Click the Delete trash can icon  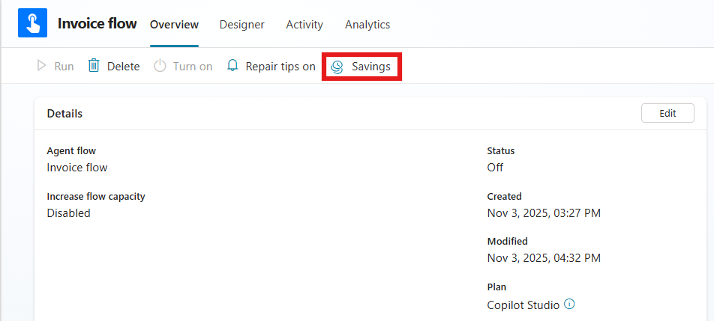(x=94, y=66)
